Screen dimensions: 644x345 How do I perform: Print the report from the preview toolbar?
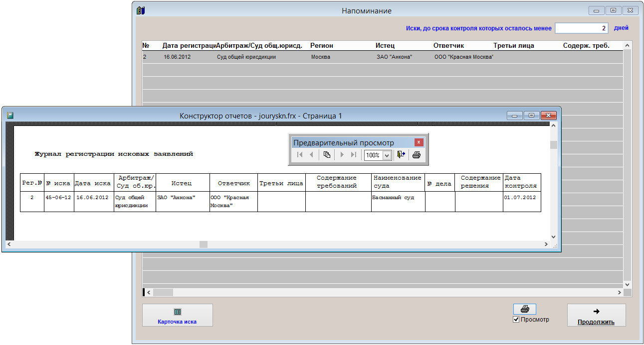[417, 155]
